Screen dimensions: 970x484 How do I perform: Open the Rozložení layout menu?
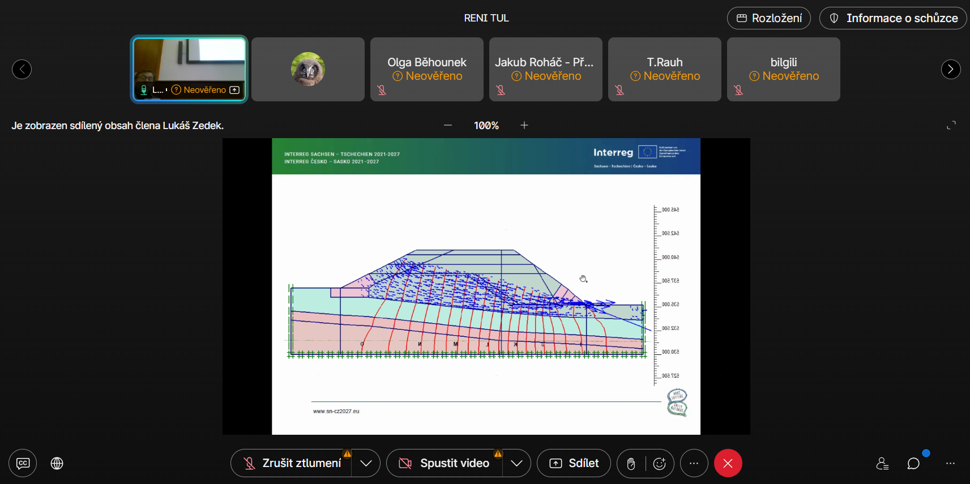point(768,18)
